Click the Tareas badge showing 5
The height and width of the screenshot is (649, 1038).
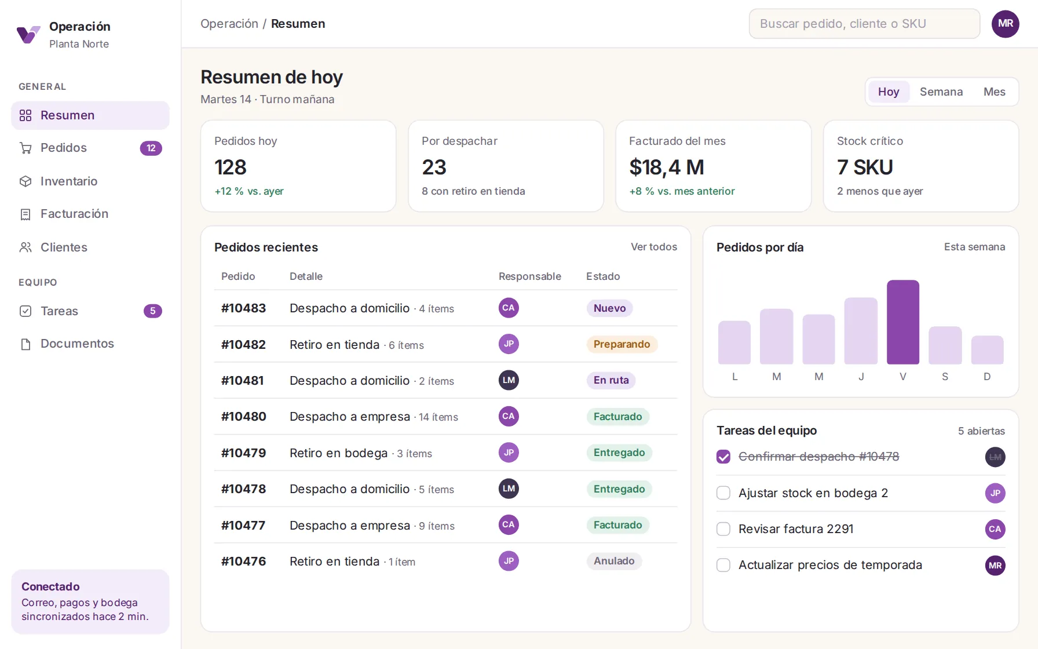(153, 311)
